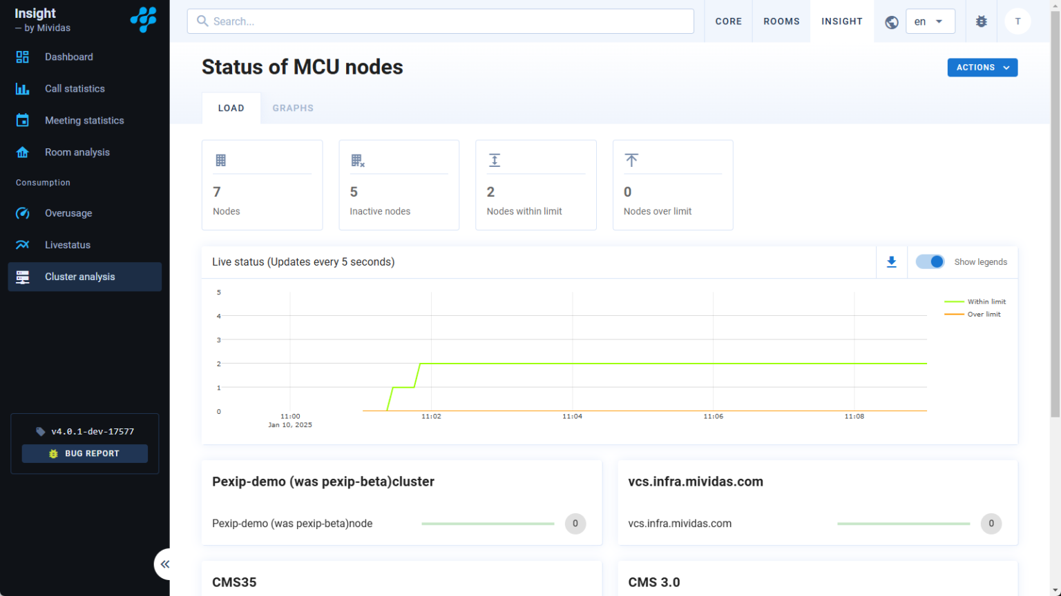Click the Mividas logo icon in sidebar
This screenshot has width=1061, height=596.
pyautogui.click(x=144, y=19)
